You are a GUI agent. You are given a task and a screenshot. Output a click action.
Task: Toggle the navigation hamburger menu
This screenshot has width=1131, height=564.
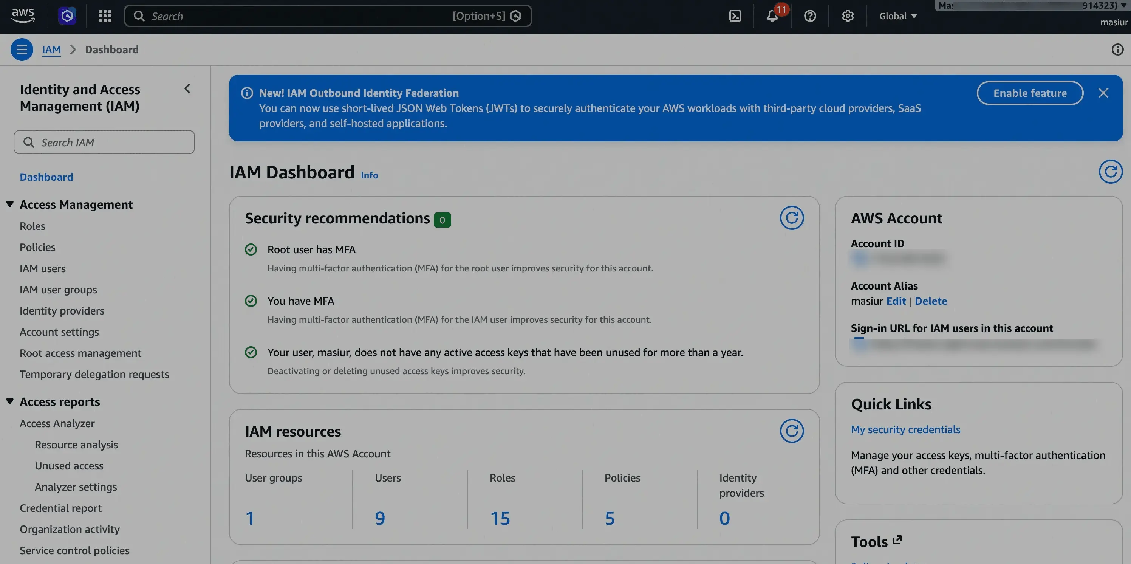click(22, 49)
